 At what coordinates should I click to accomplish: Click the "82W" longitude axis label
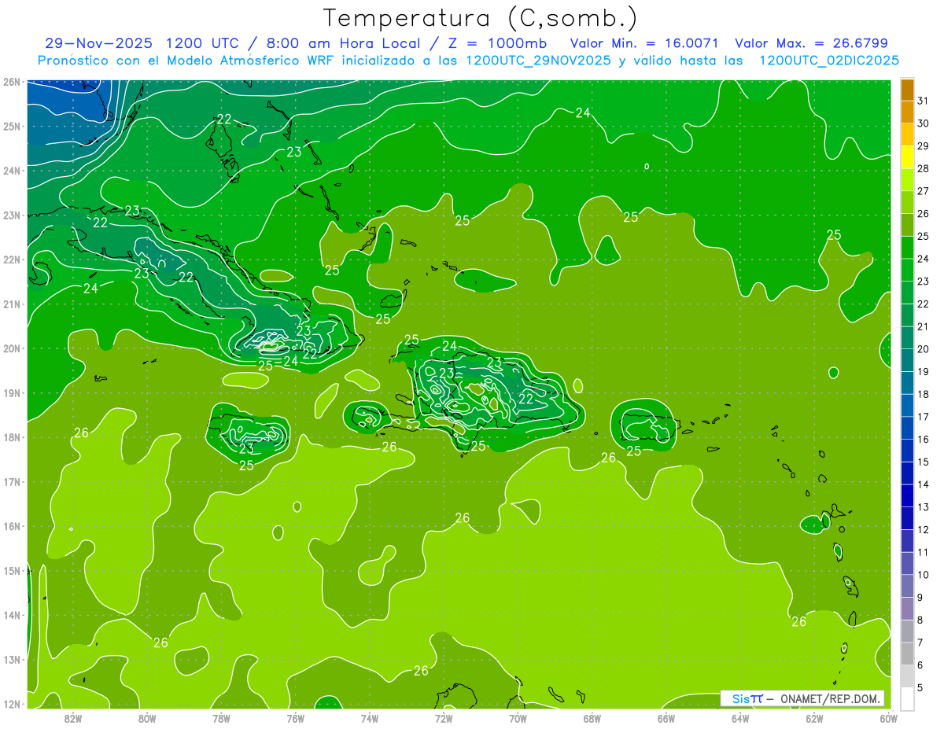point(73,717)
